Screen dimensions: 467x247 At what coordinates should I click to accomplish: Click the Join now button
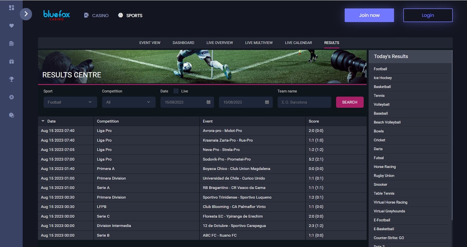click(369, 15)
